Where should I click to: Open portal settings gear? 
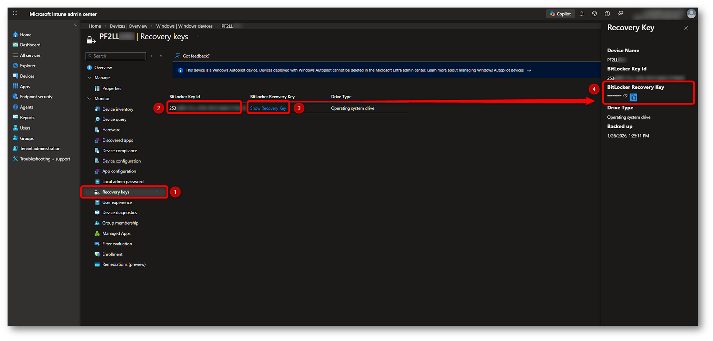coord(594,14)
